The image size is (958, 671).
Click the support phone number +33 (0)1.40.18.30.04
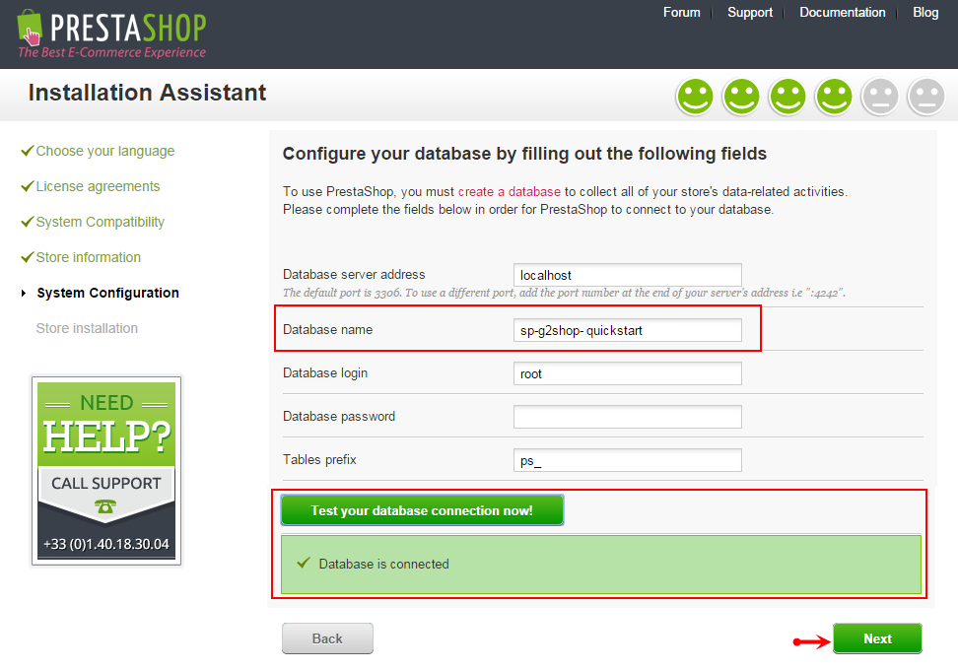coord(106,544)
